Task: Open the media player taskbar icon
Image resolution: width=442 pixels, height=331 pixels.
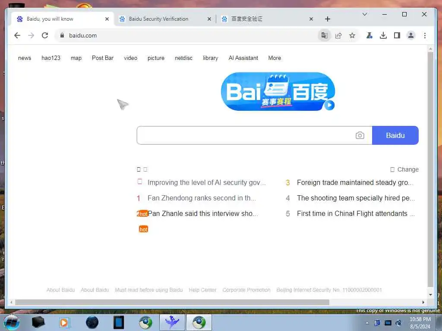Action: click(x=64, y=322)
